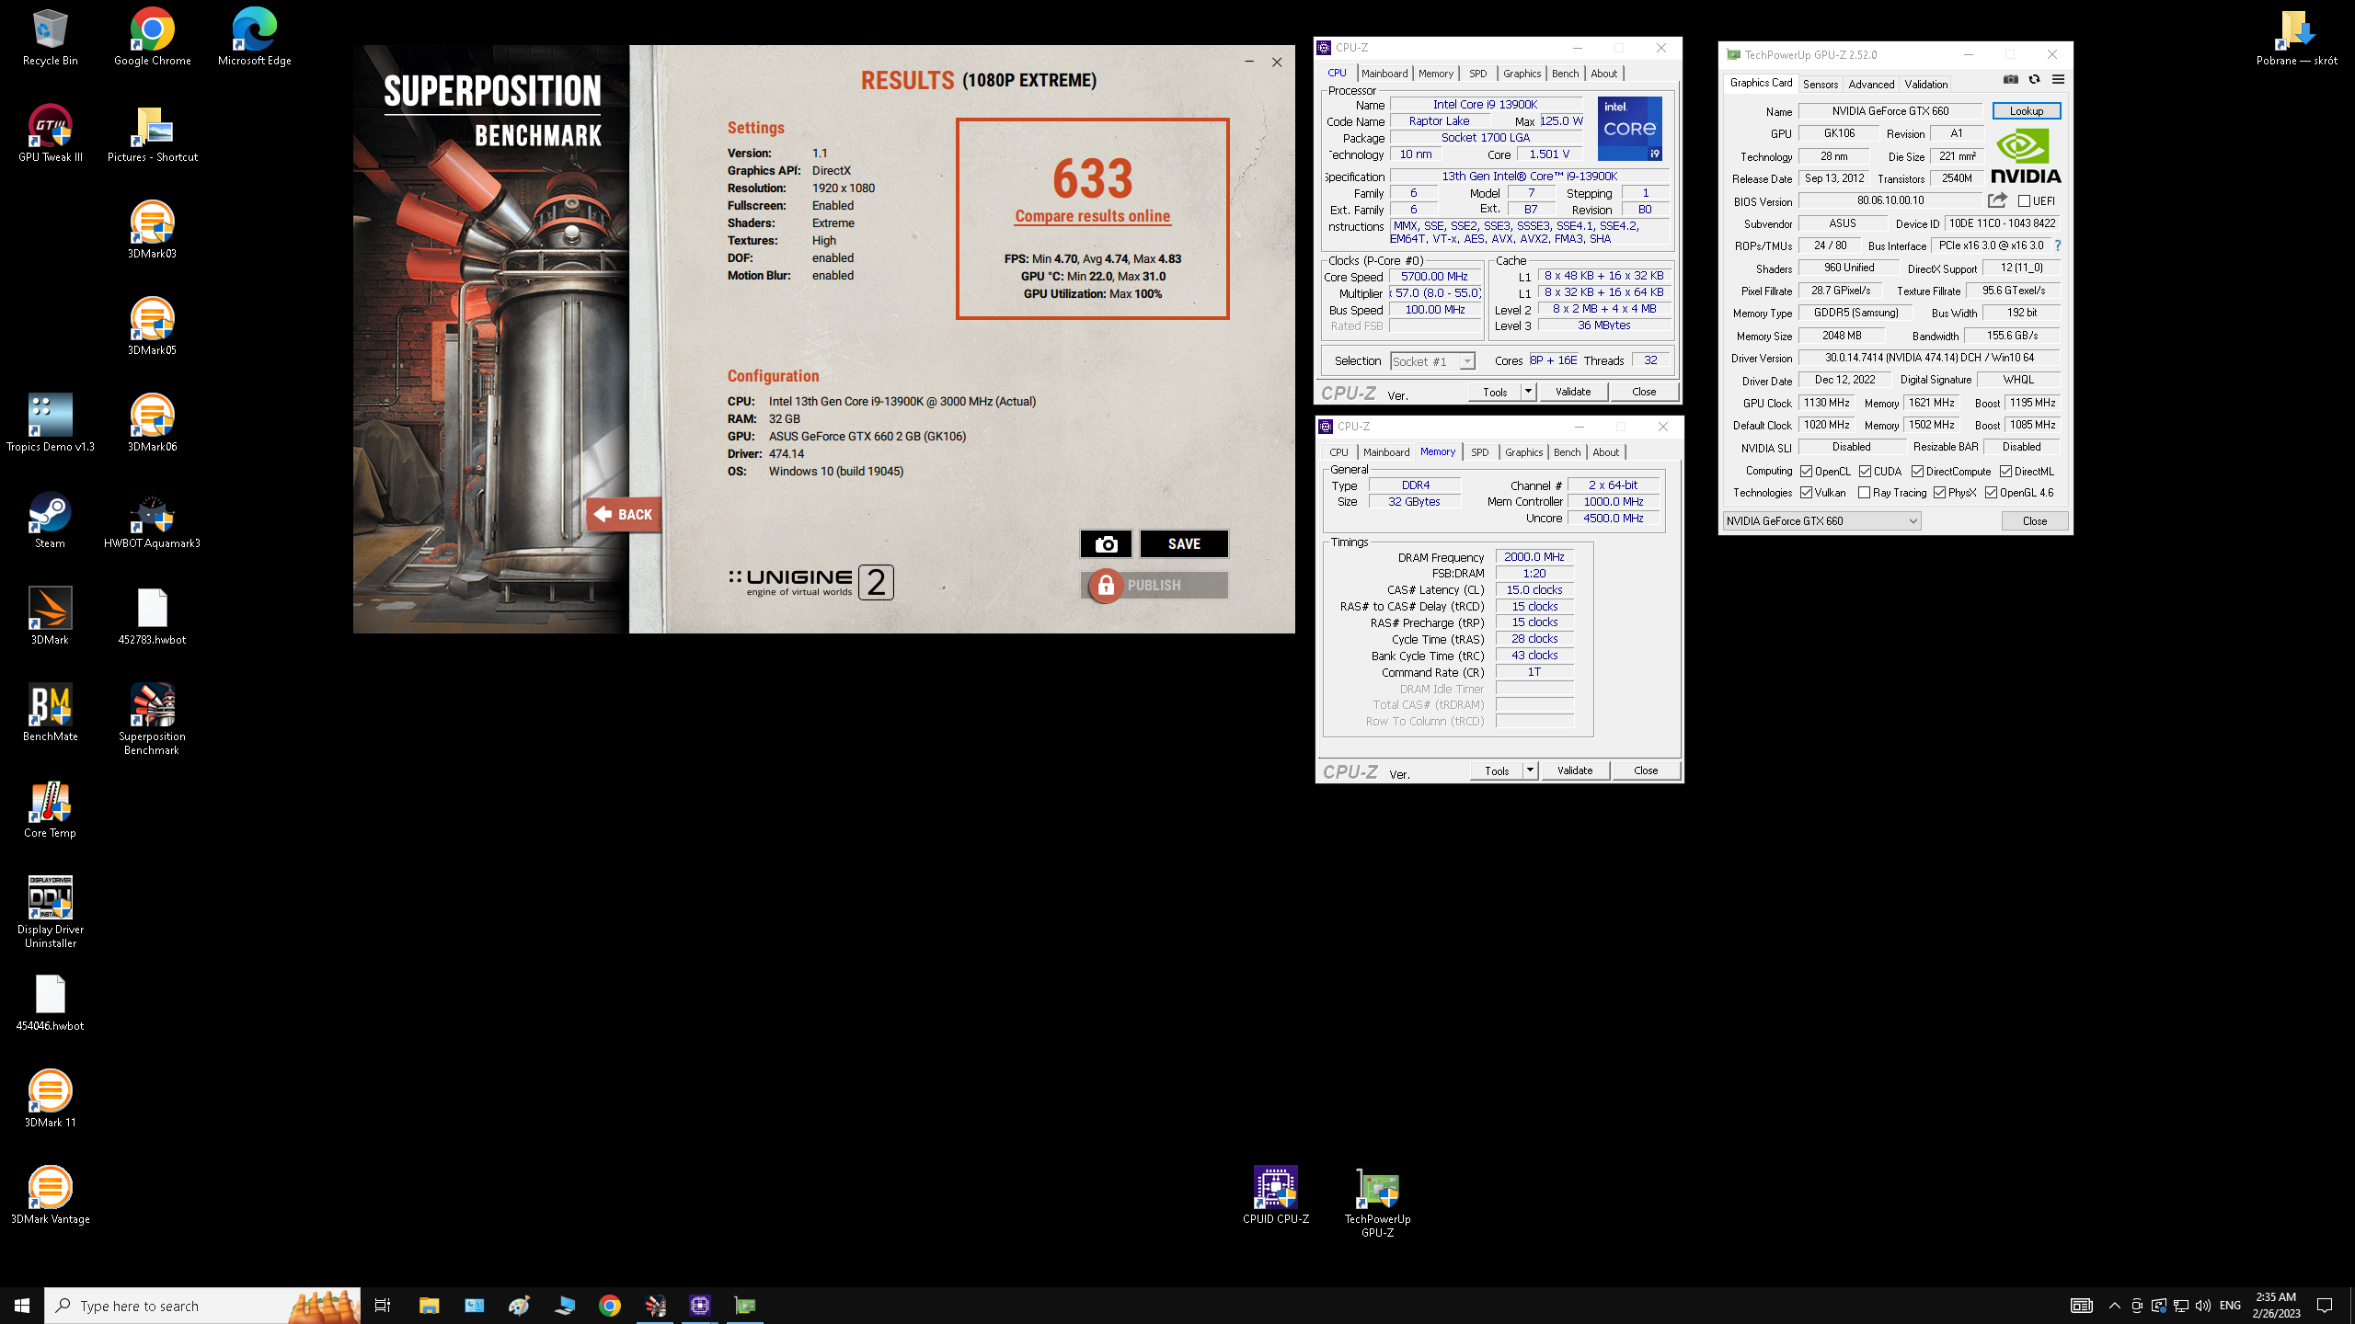Launch 3DMark 11 desktop icon
The height and width of the screenshot is (1324, 2355).
click(x=50, y=1099)
